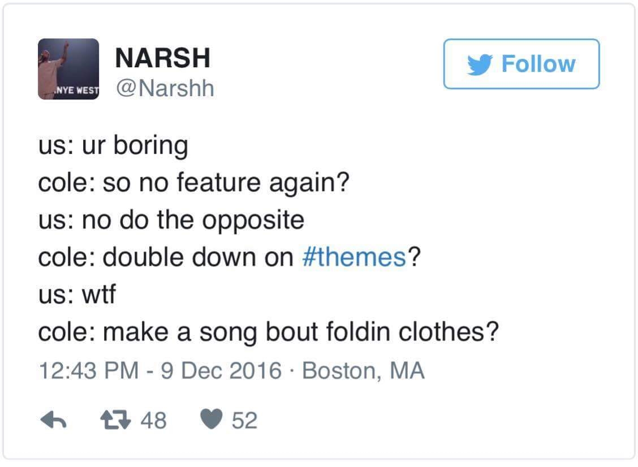Retweet this tweet via retweet icon

click(115, 420)
